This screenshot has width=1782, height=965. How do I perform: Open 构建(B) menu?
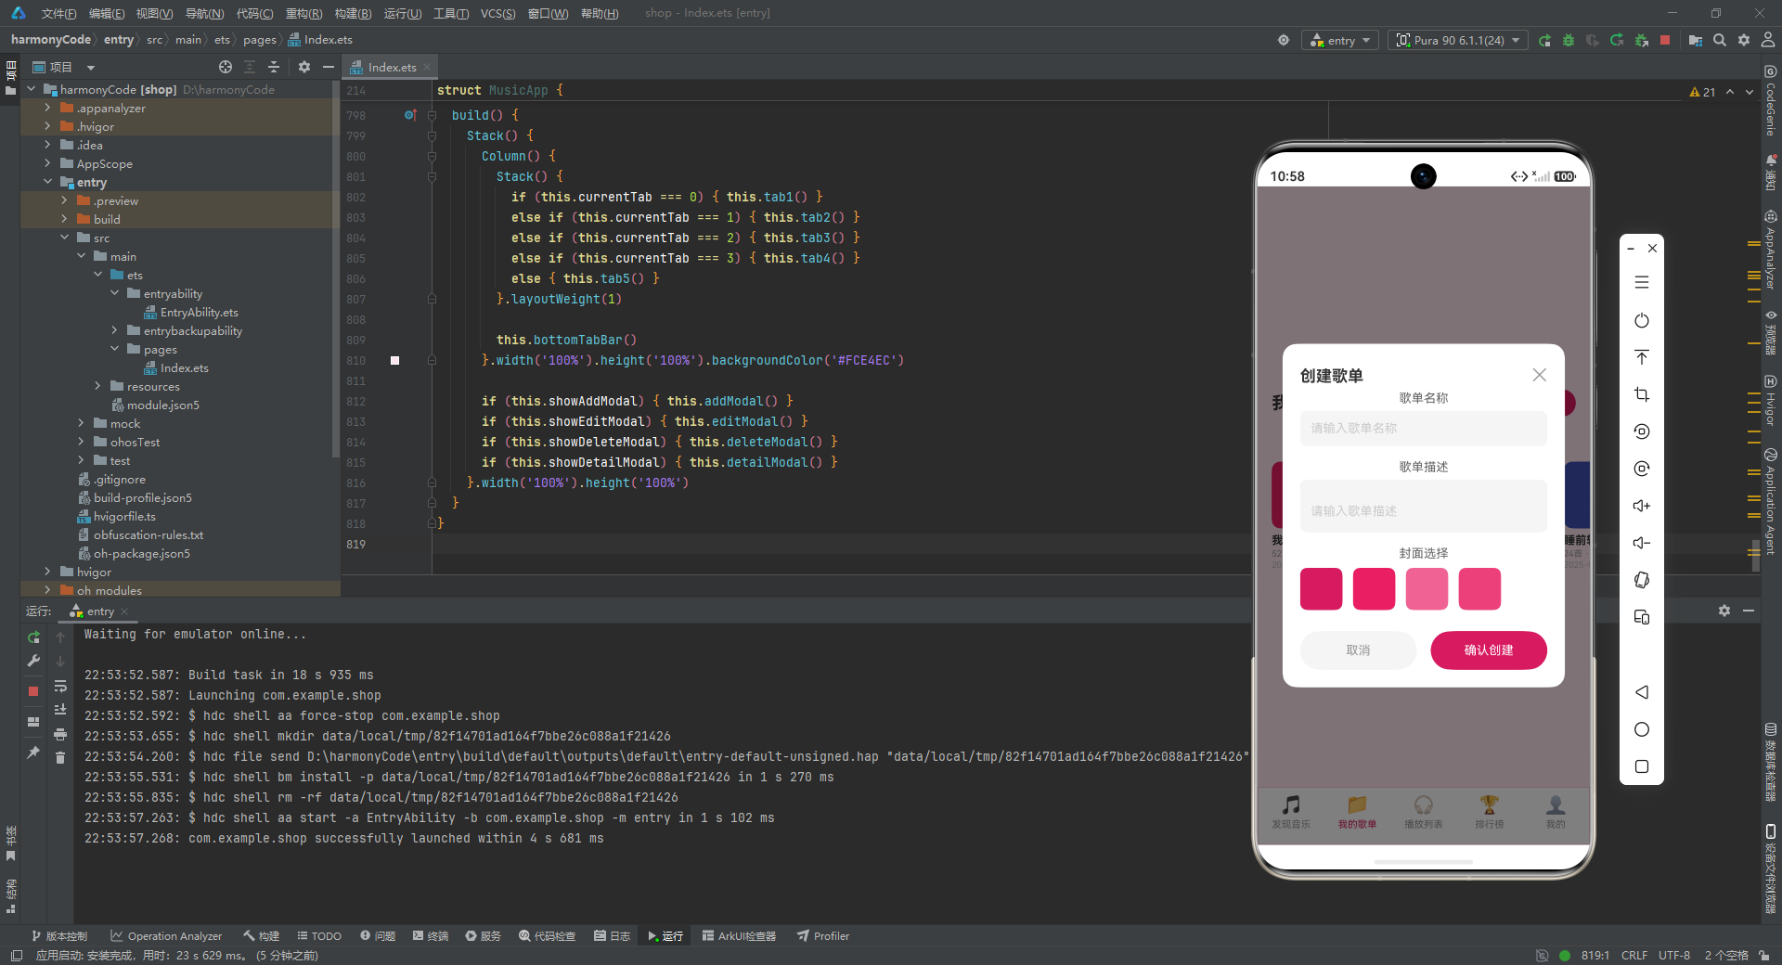pos(353,13)
